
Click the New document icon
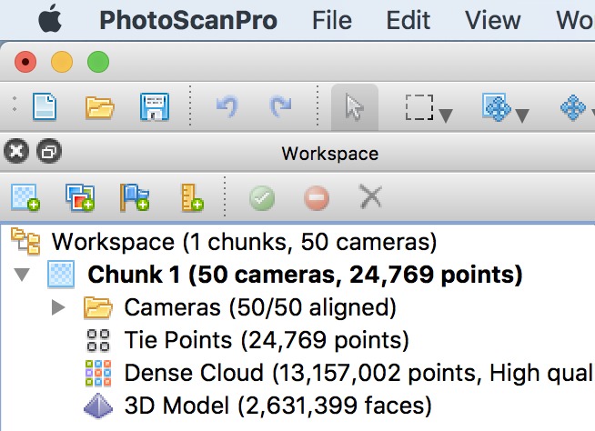[45, 107]
